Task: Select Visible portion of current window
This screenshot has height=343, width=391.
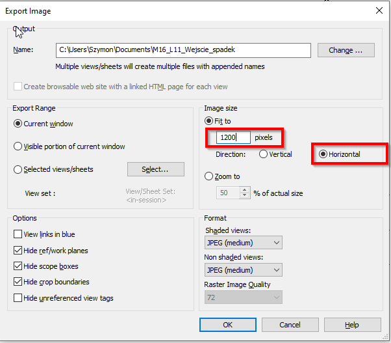Action: pyautogui.click(x=18, y=146)
